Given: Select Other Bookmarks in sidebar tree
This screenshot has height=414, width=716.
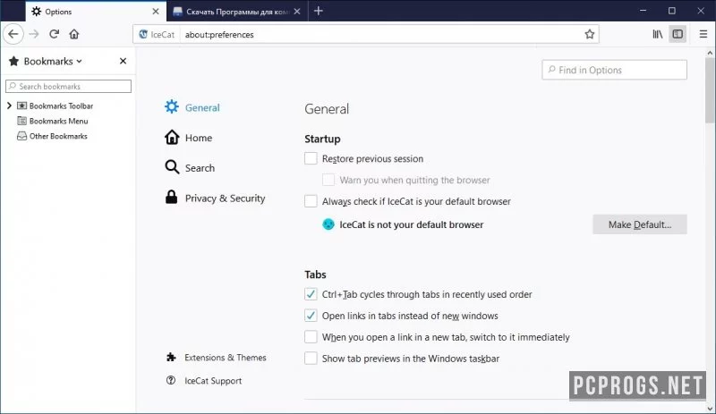Looking at the screenshot, I should coord(58,136).
